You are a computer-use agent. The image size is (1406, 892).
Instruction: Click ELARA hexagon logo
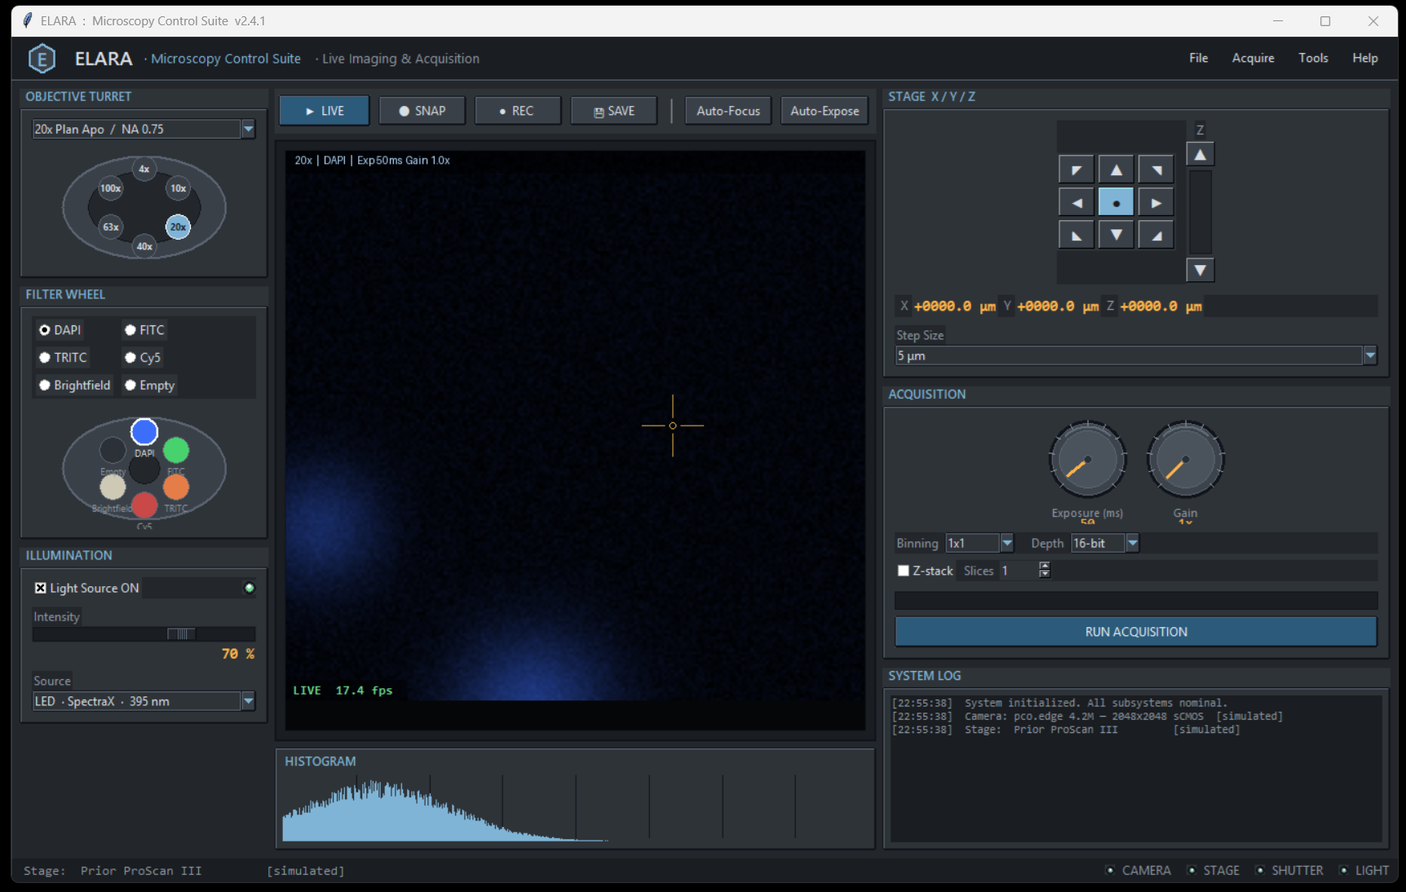pyautogui.click(x=42, y=59)
